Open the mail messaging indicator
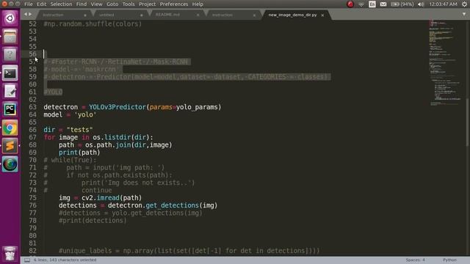The height and width of the screenshot is (264, 470). pos(383,4)
